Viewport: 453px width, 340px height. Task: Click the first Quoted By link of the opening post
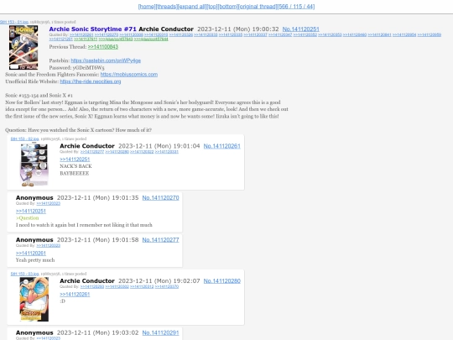tap(81, 35)
